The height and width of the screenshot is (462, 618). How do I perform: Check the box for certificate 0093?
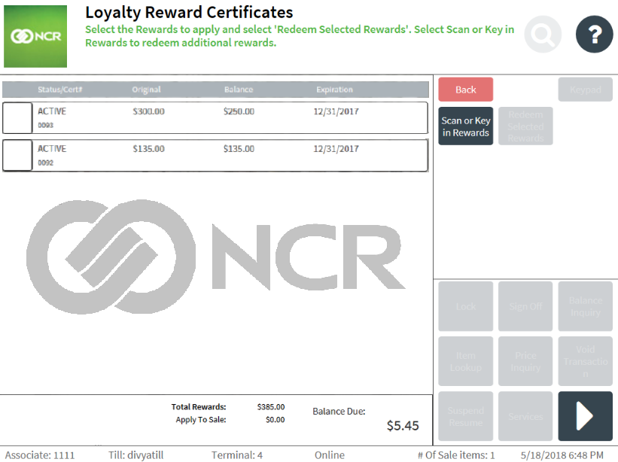17,118
